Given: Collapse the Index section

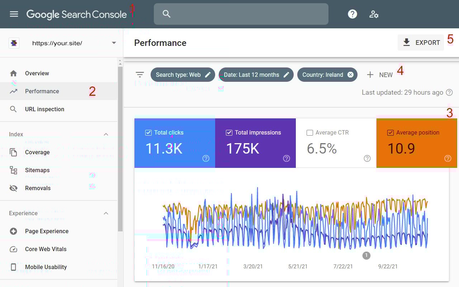Looking at the screenshot, I should pos(106,134).
